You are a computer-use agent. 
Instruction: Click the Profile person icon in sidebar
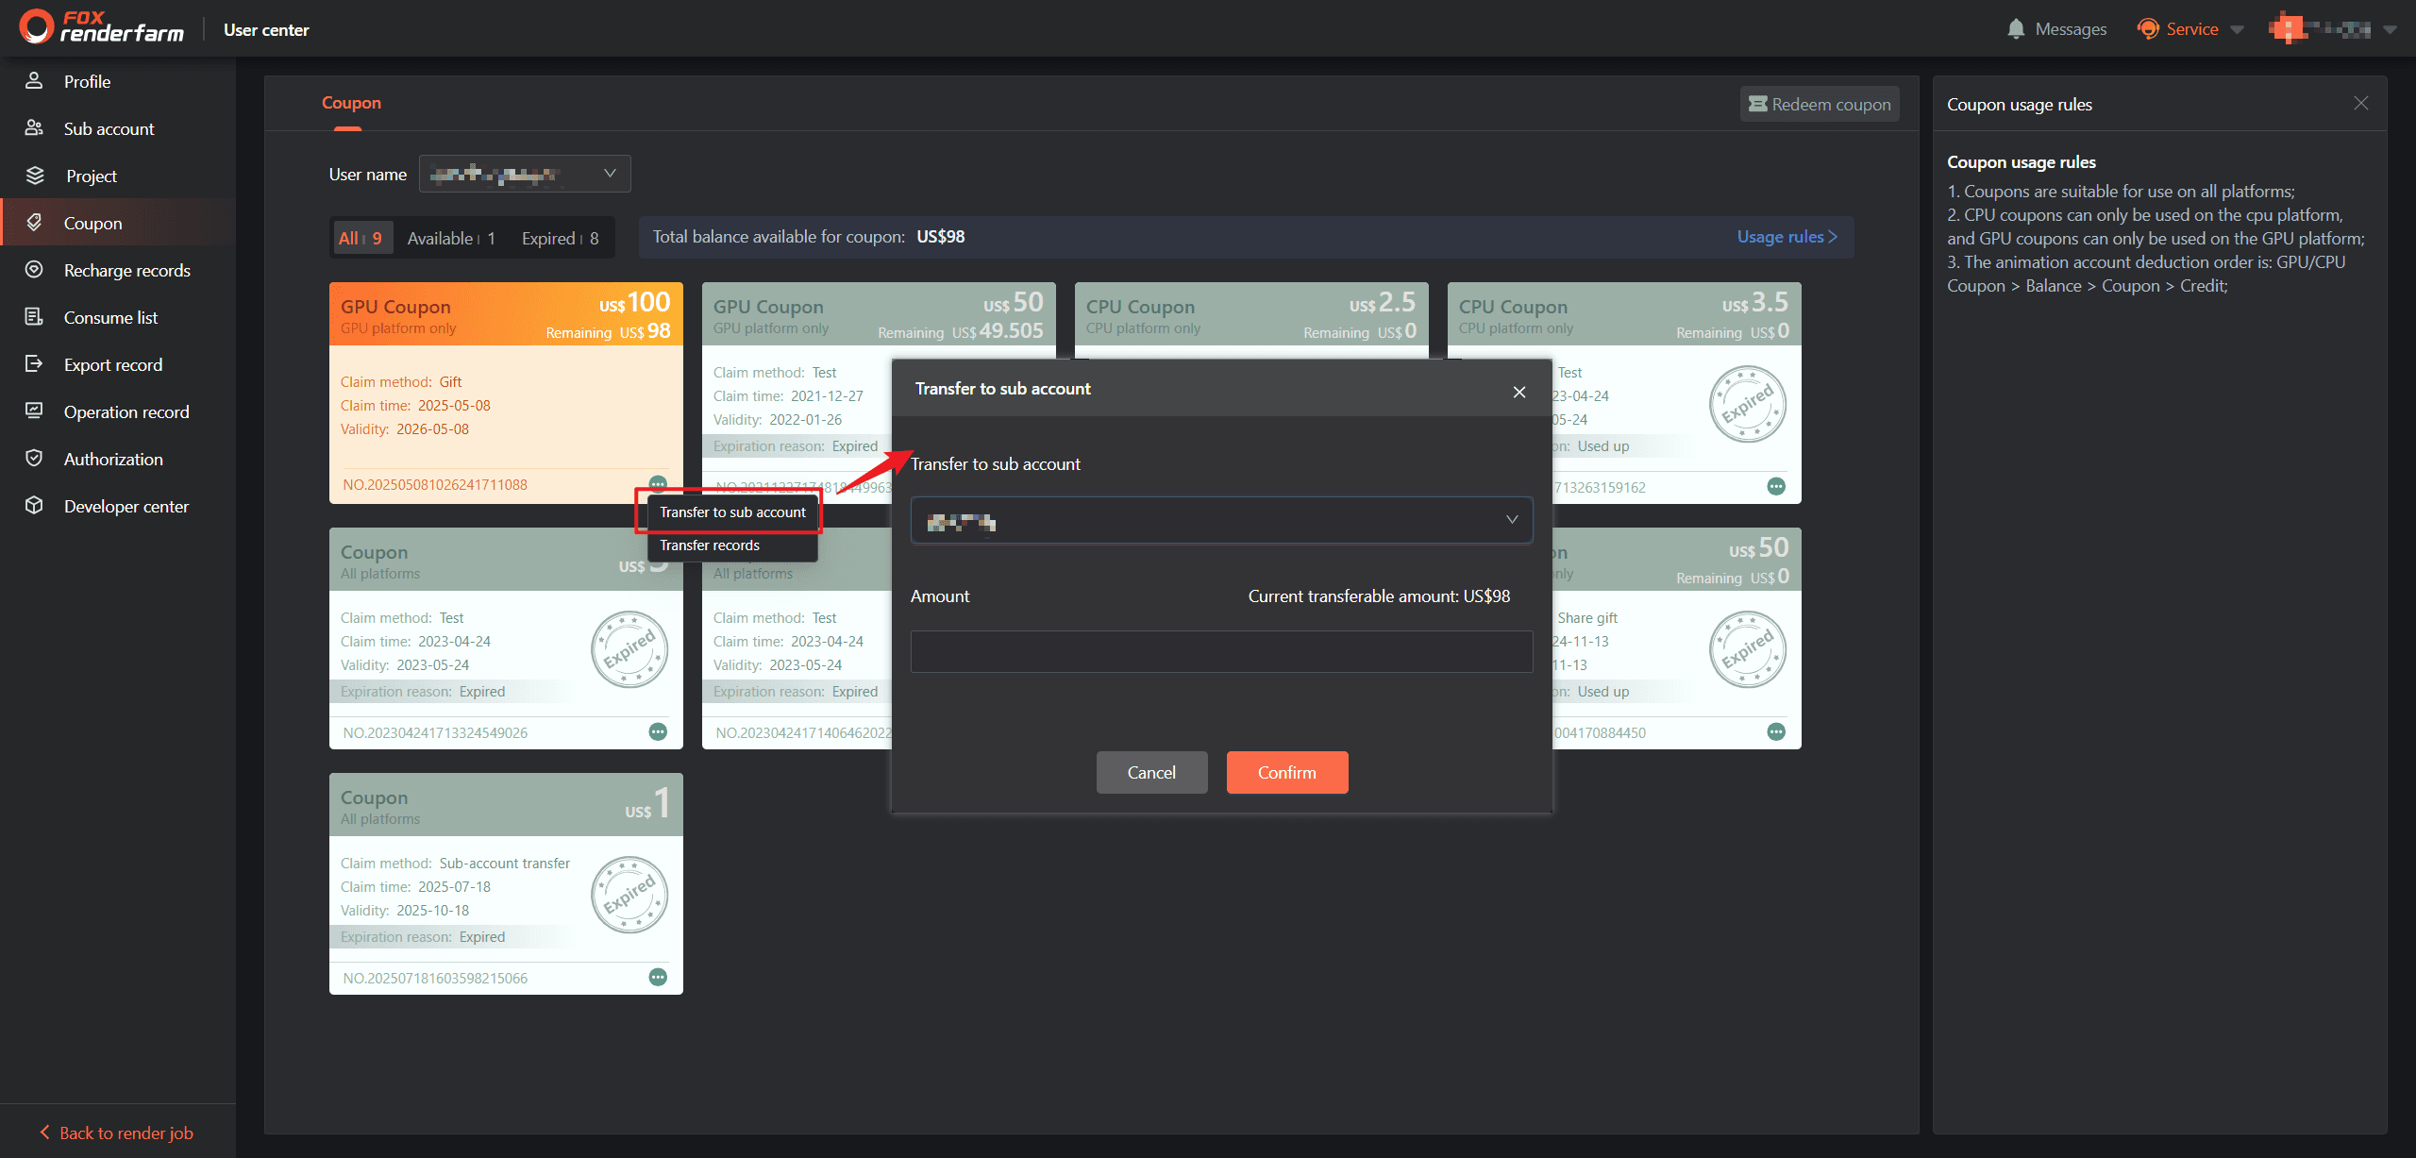(x=34, y=81)
